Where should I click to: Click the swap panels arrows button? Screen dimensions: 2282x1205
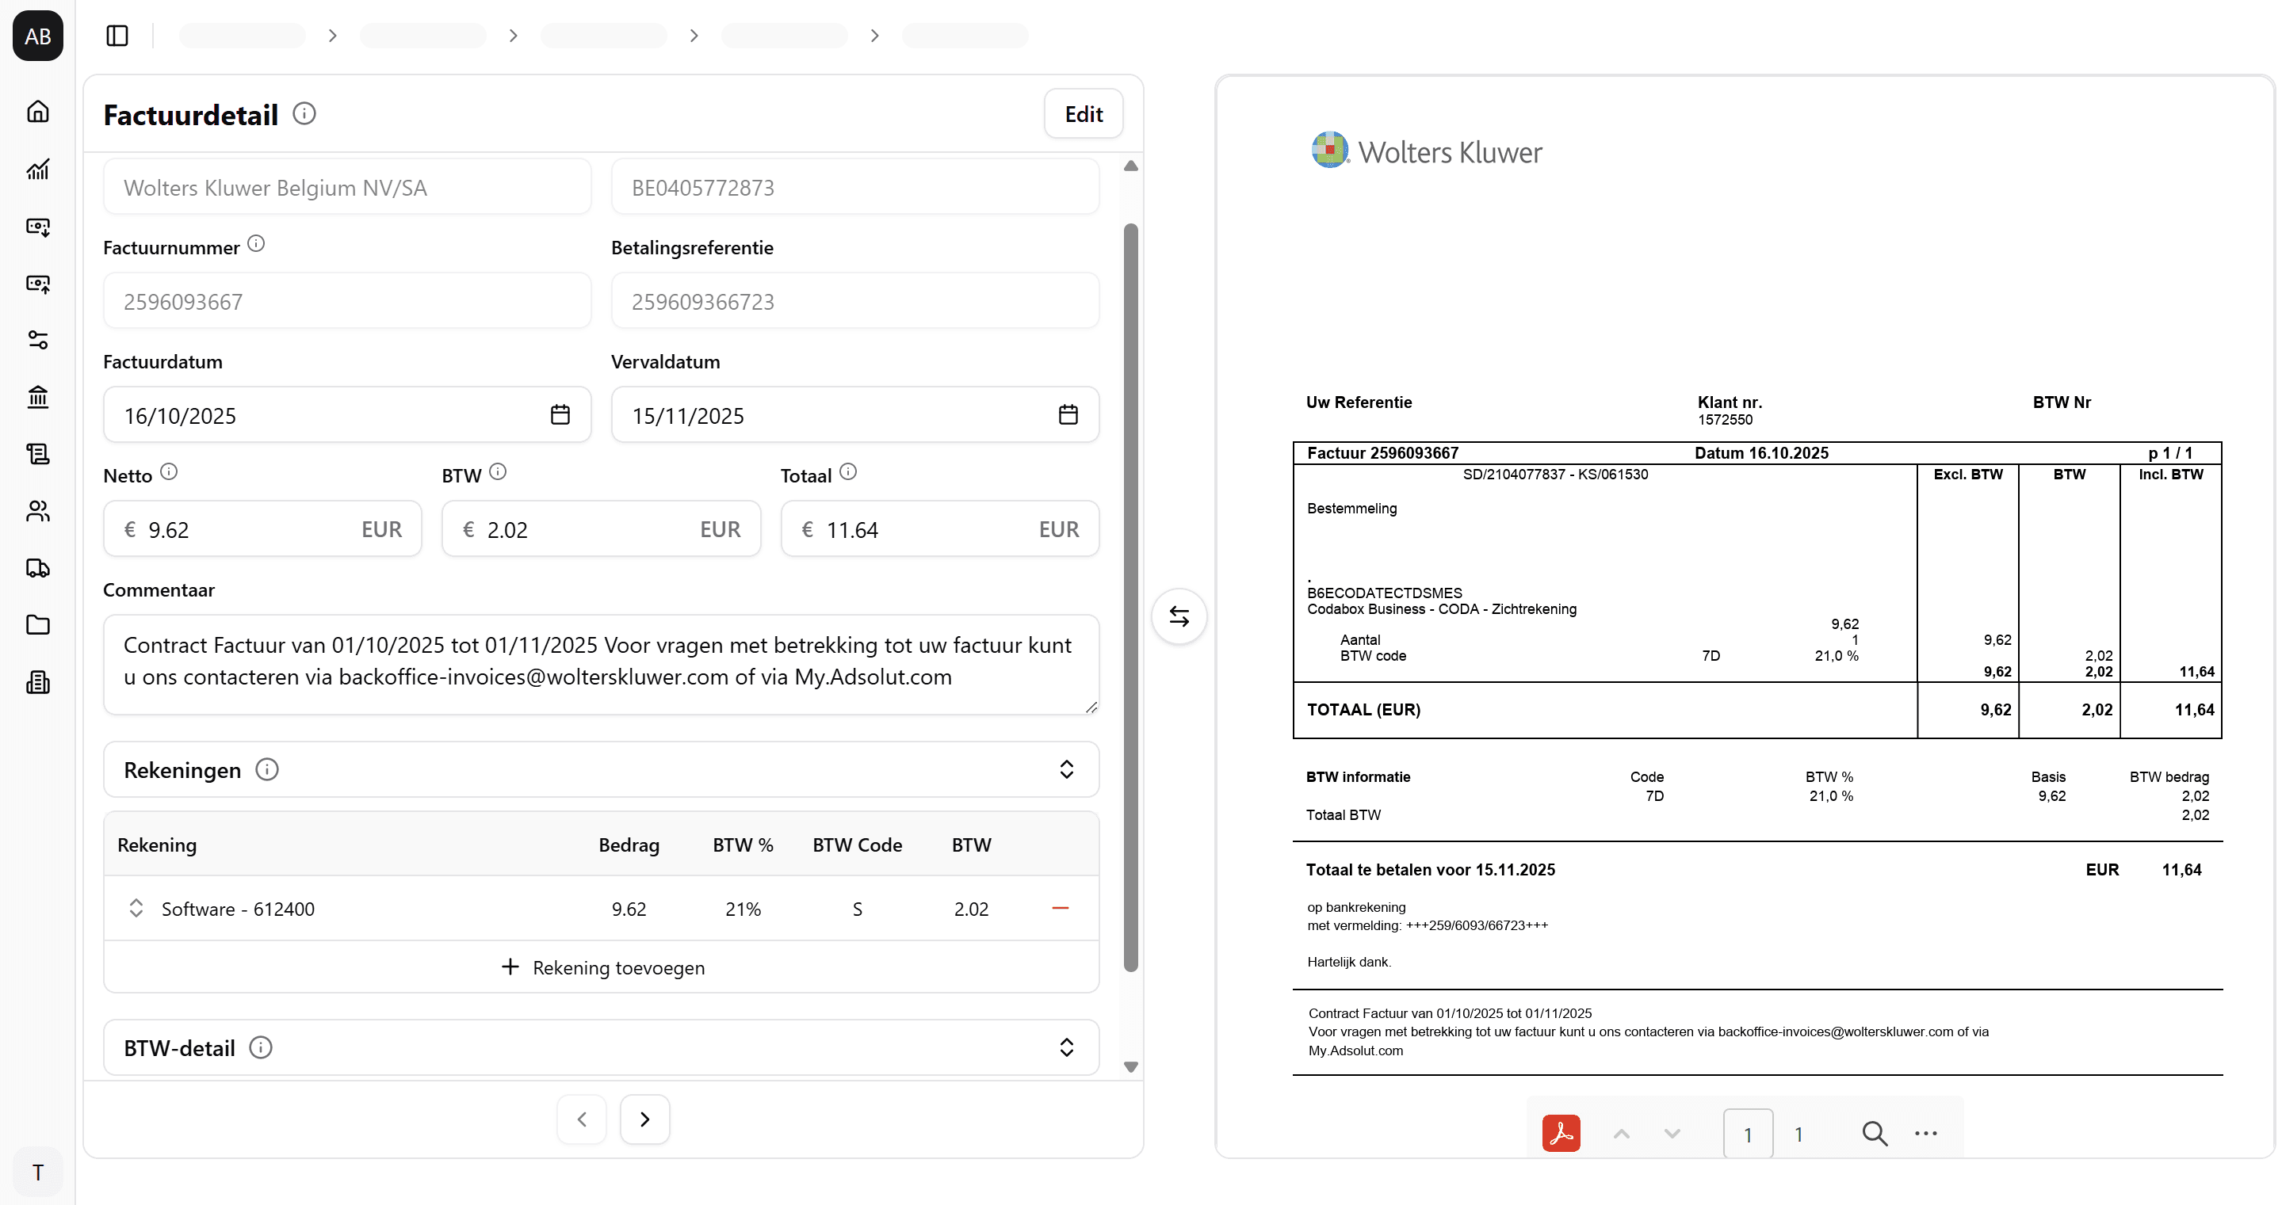coord(1179,616)
